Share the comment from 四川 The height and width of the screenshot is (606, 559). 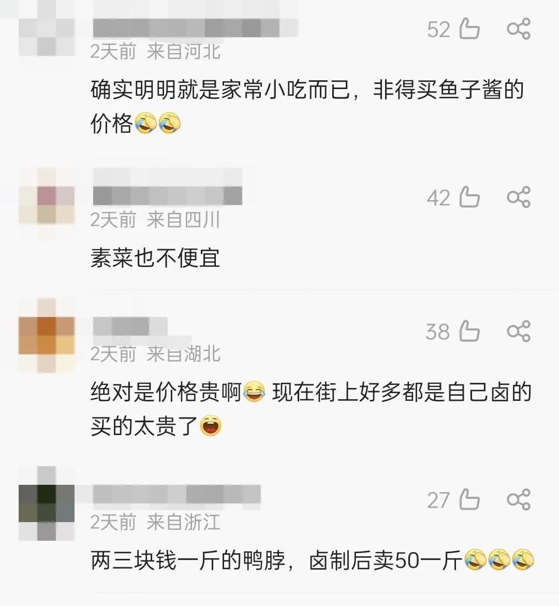pos(519,197)
